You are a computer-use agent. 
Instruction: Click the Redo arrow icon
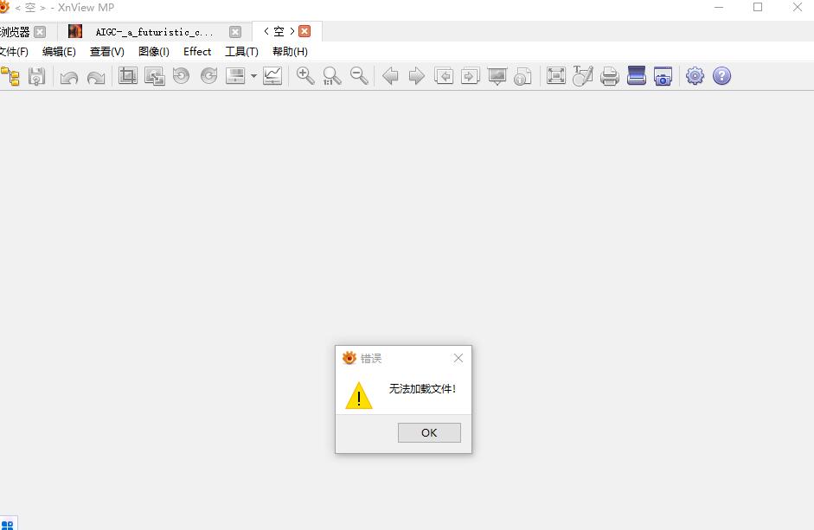(x=96, y=77)
